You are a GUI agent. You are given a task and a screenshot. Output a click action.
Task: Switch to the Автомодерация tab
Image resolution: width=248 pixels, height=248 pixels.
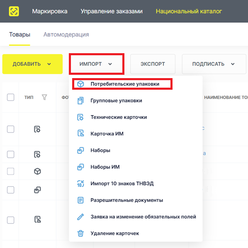click(x=66, y=34)
